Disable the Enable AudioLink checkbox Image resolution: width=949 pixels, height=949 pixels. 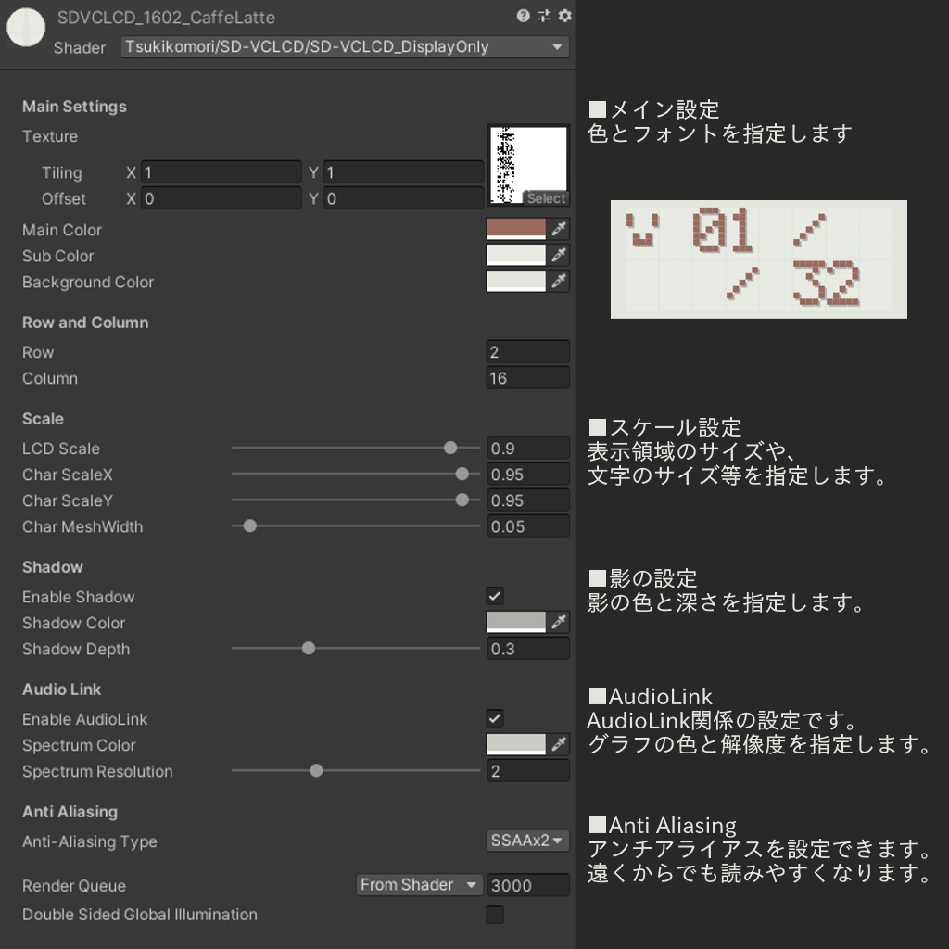[x=494, y=718]
